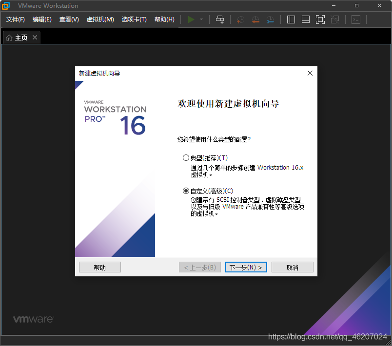Click the home icon on the 主页 tab

click(9, 38)
